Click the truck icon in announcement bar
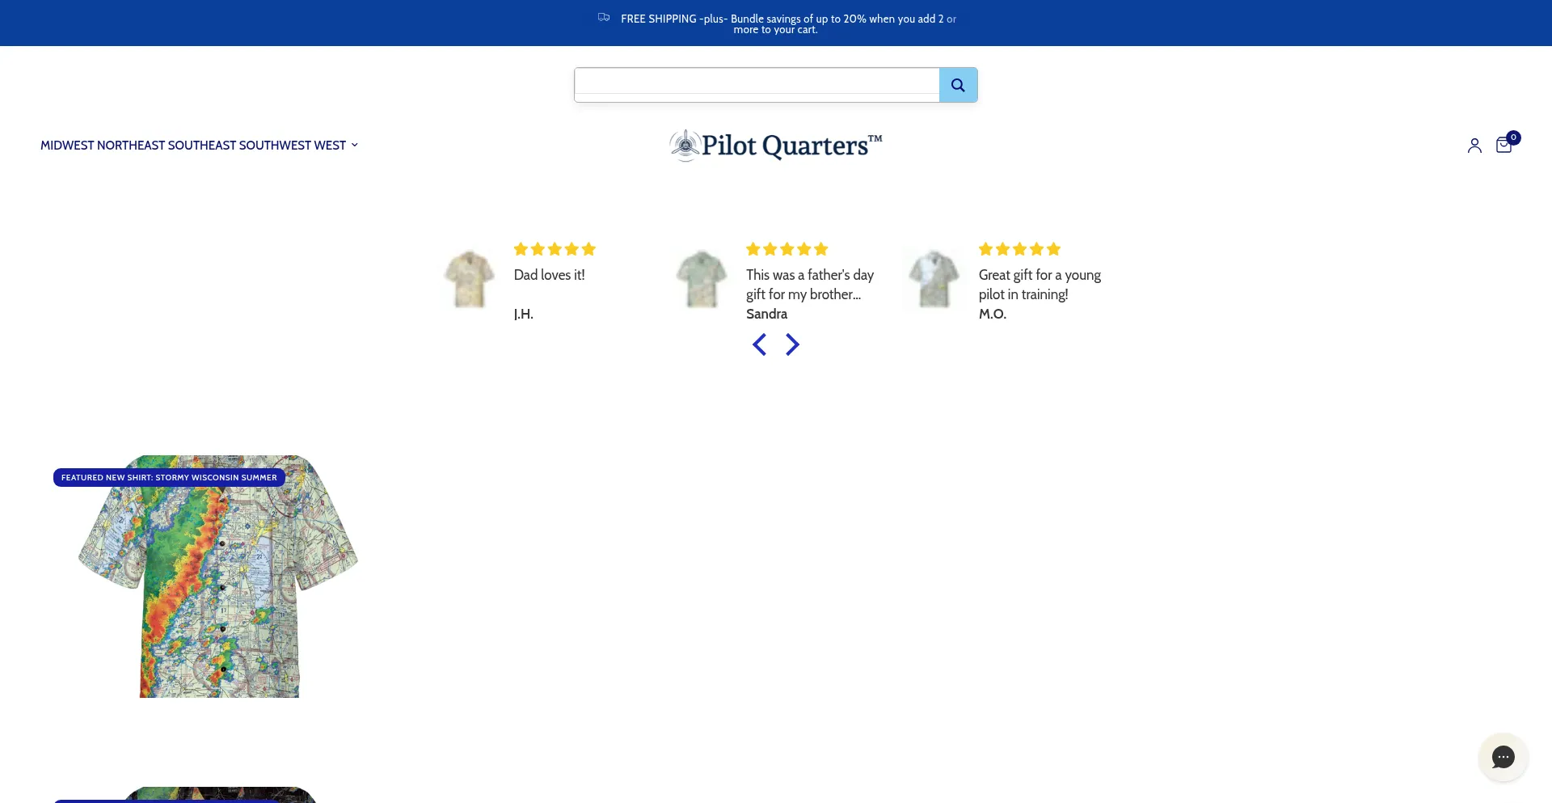The width and height of the screenshot is (1552, 803). tap(604, 17)
